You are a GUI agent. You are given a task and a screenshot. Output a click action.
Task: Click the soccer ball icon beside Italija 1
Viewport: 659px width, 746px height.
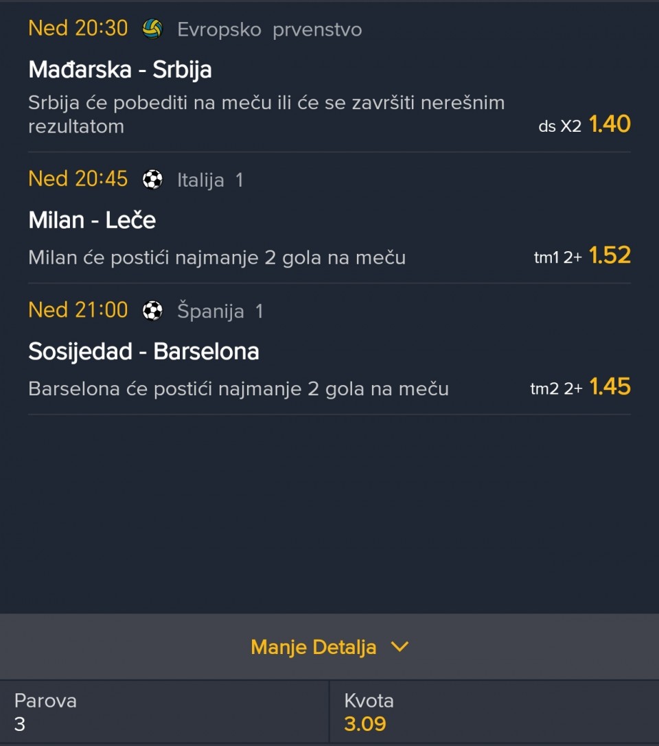coord(152,180)
